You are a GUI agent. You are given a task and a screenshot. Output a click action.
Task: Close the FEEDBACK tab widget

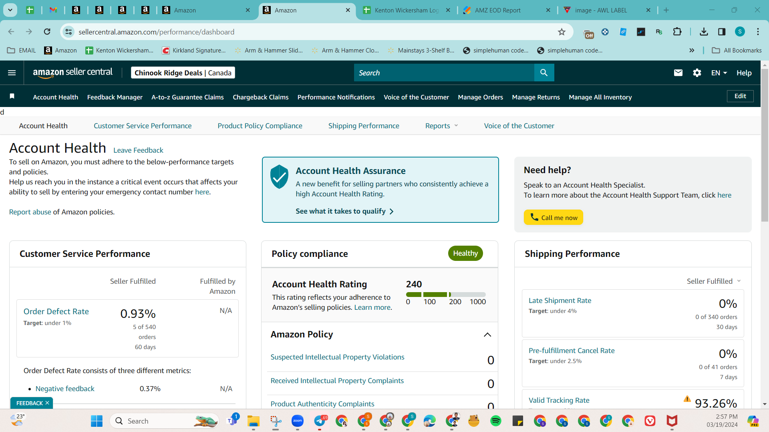(47, 403)
